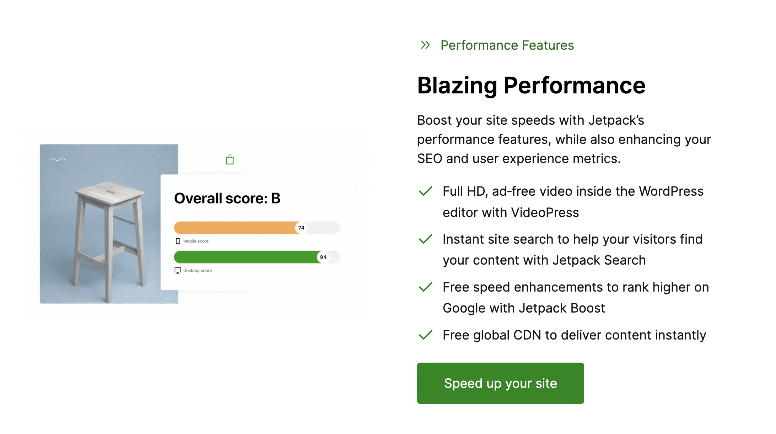Click the checkmark beside the Jetpack Boost feature

pyautogui.click(x=425, y=287)
